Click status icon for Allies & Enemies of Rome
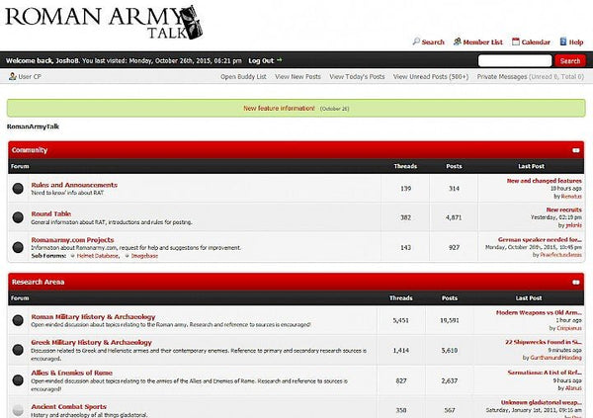The width and height of the screenshot is (593, 418). [18, 380]
